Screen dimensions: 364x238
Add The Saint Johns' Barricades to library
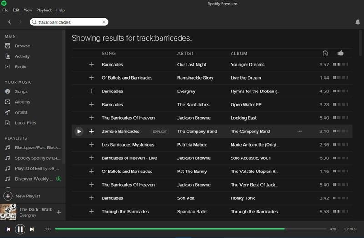[91, 105]
